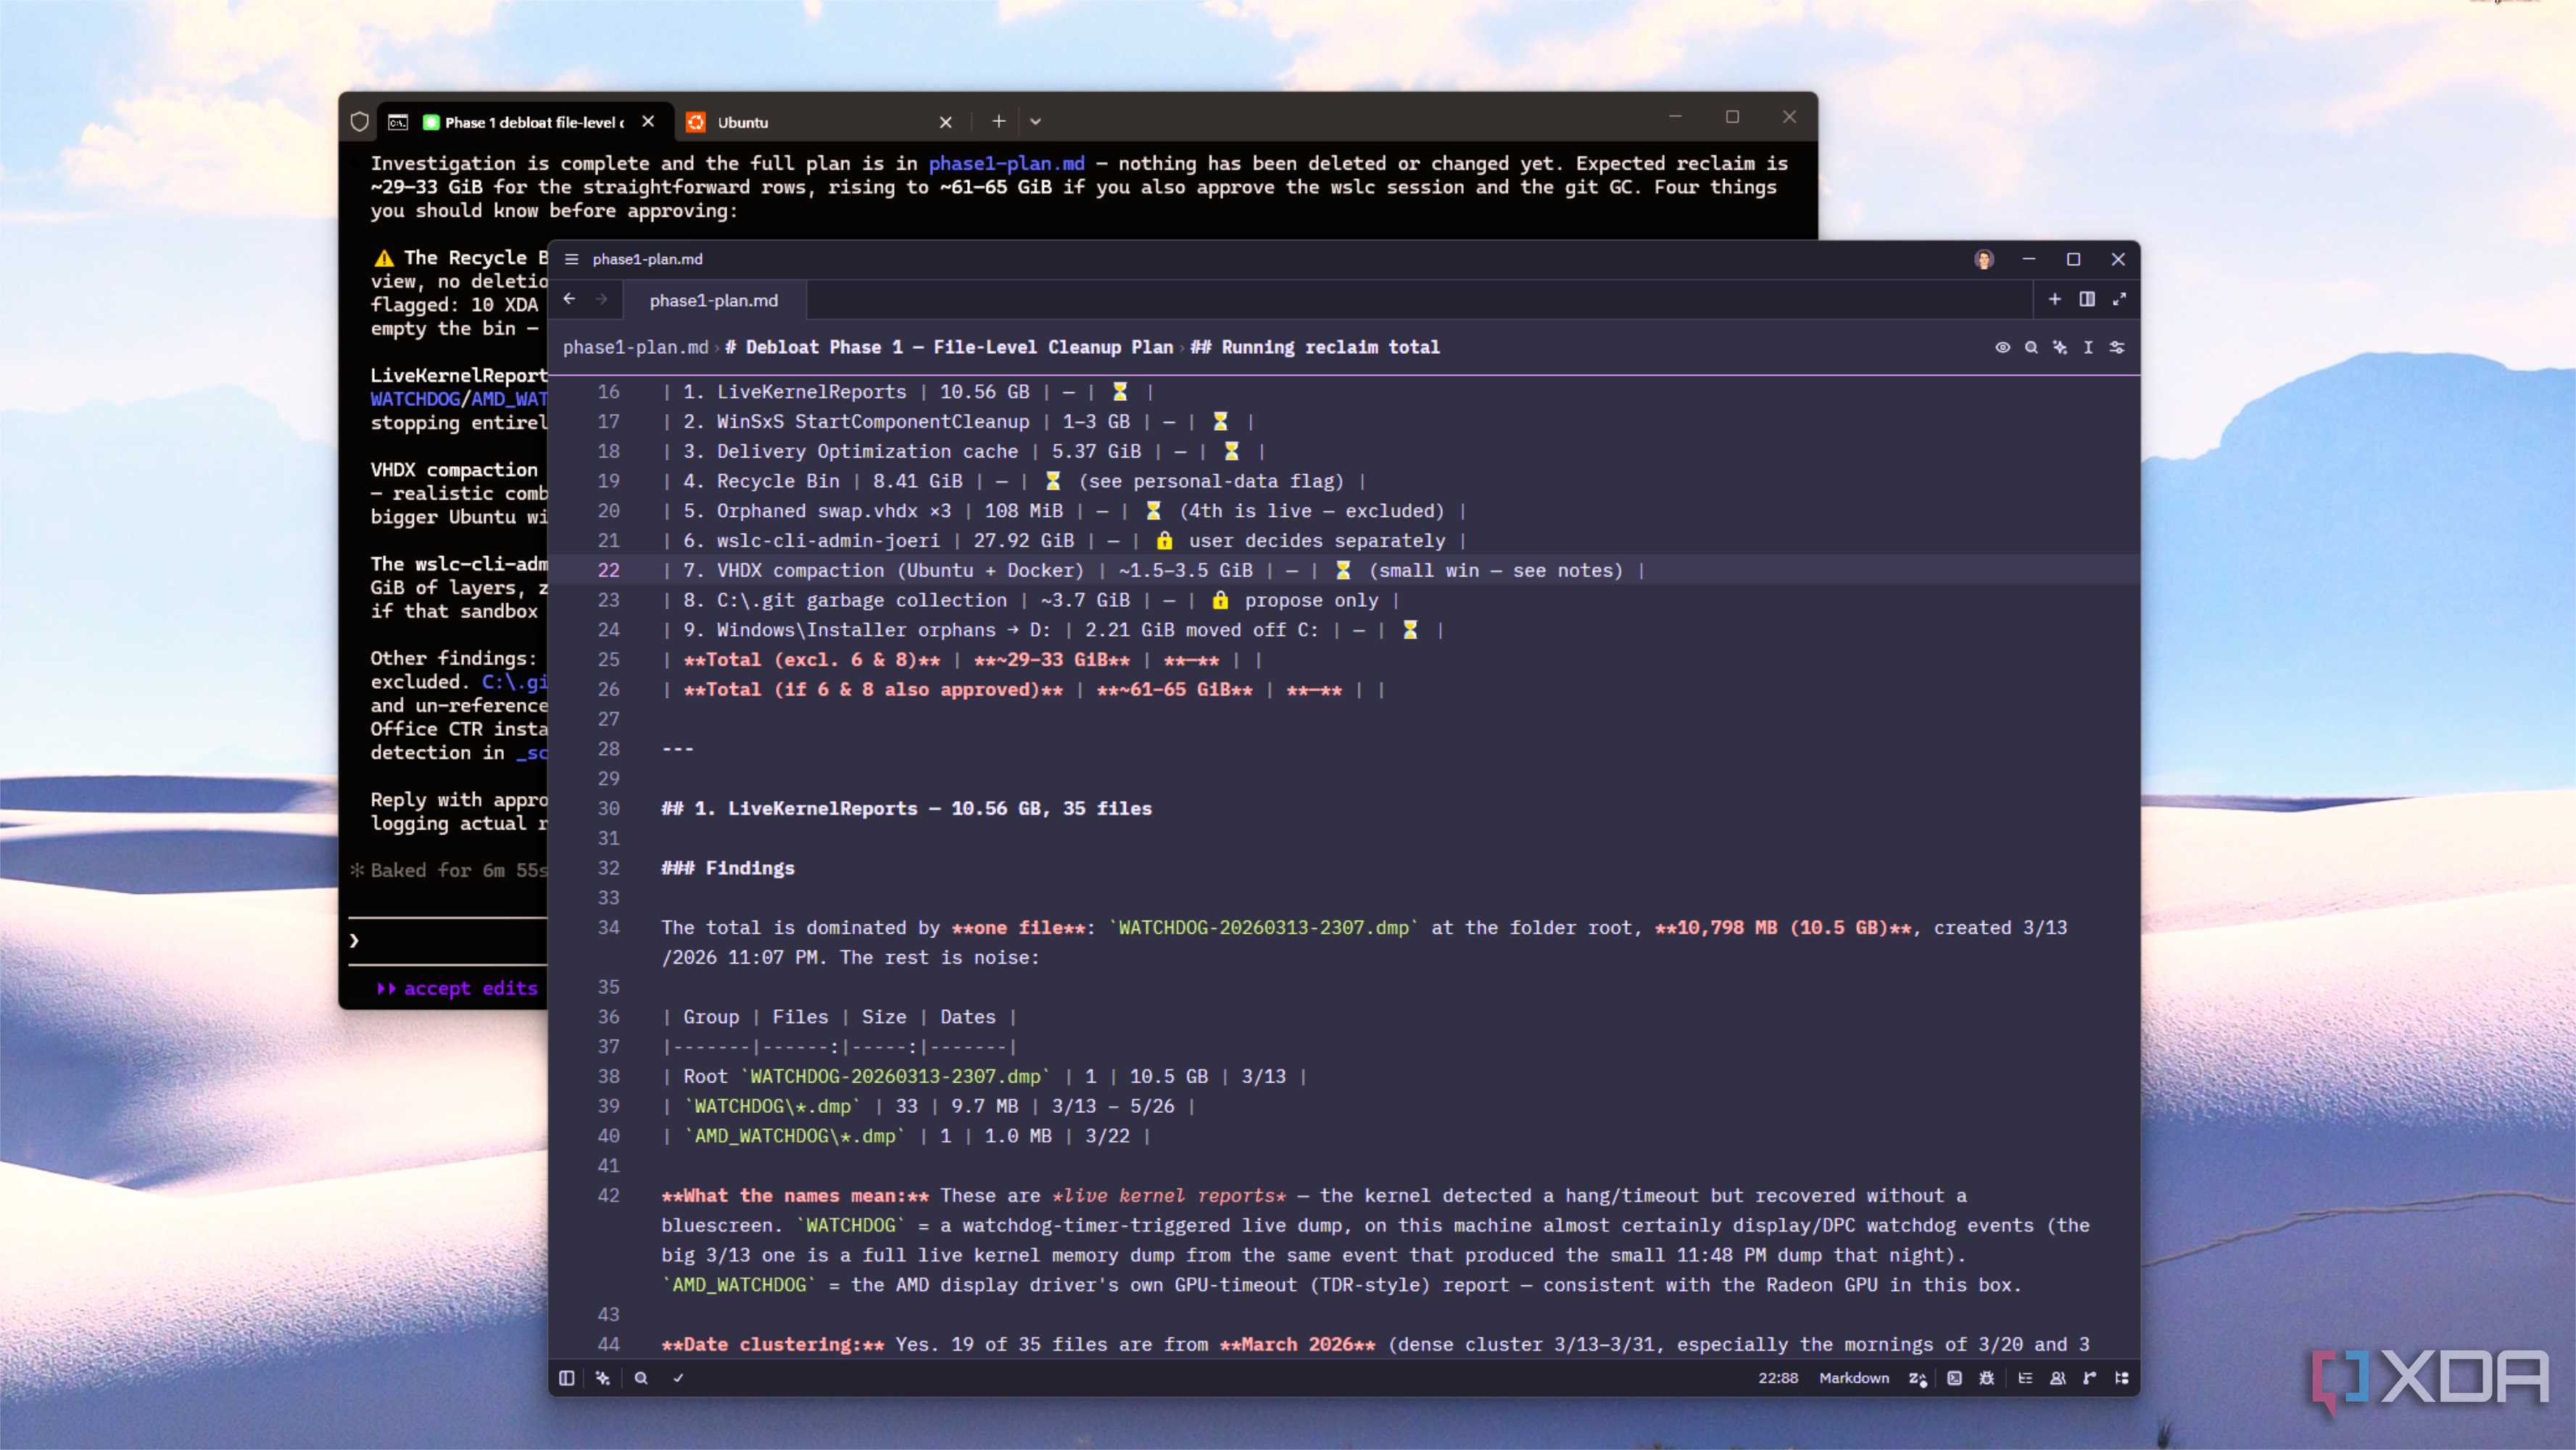
Task: Open the Zed main menu hamburger icon
Action: [571, 259]
